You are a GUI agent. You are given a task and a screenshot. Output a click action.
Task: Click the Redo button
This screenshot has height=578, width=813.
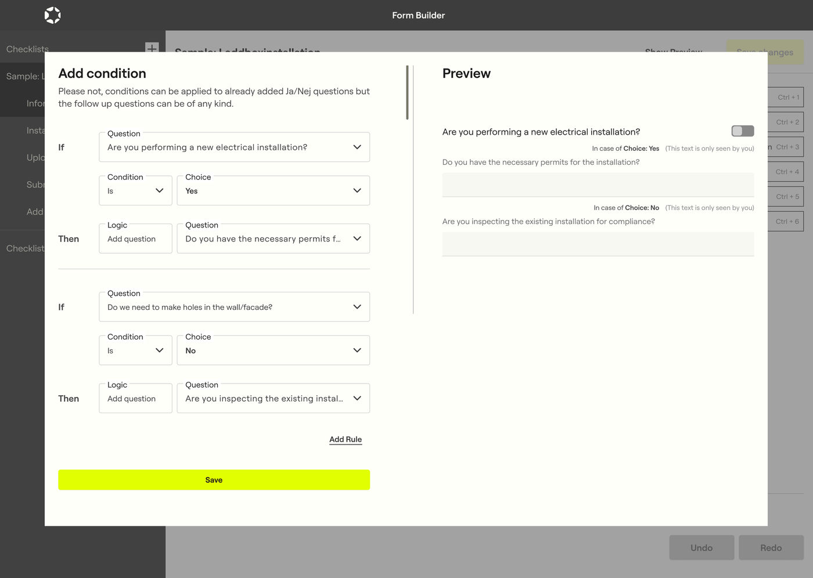tap(771, 547)
